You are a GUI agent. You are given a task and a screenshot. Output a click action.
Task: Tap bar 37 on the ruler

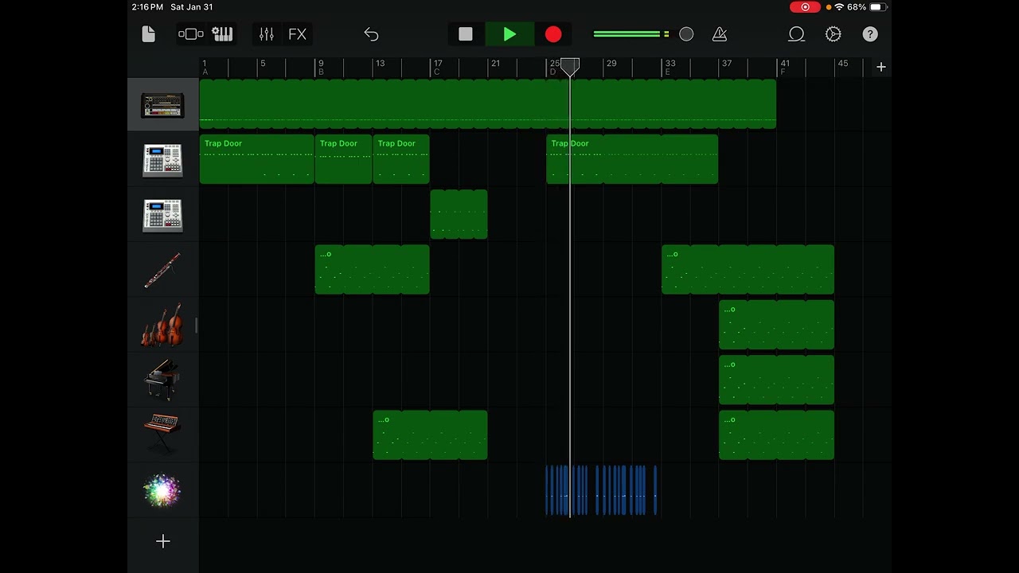tap(726, 63)
